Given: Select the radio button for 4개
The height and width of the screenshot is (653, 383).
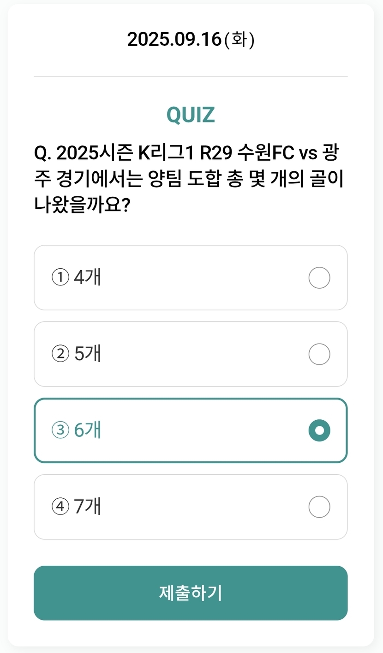Looking at the screenshot, I should 319,278.
